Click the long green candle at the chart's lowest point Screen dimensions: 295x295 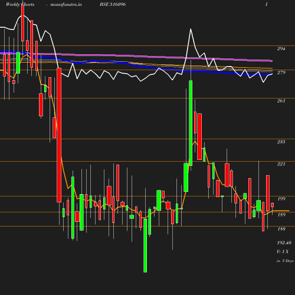point(145,245)
